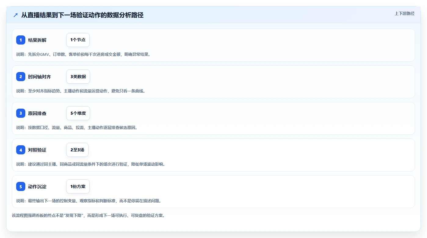This screenshot has width=427, height=238.
Task: Click the 动作沉淀 step name
Action: point(37,186)
